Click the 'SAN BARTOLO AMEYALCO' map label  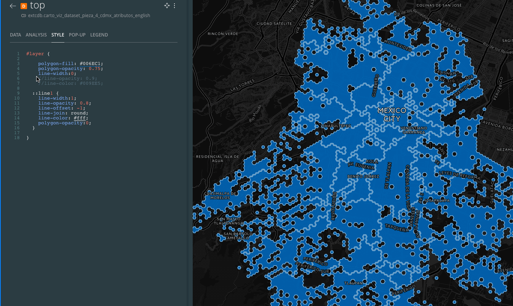tap(237, 236)
